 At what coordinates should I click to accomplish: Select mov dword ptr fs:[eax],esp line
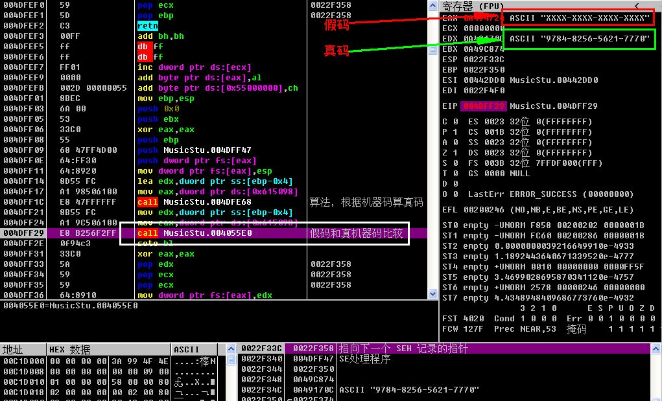click(x=205, y=171)
